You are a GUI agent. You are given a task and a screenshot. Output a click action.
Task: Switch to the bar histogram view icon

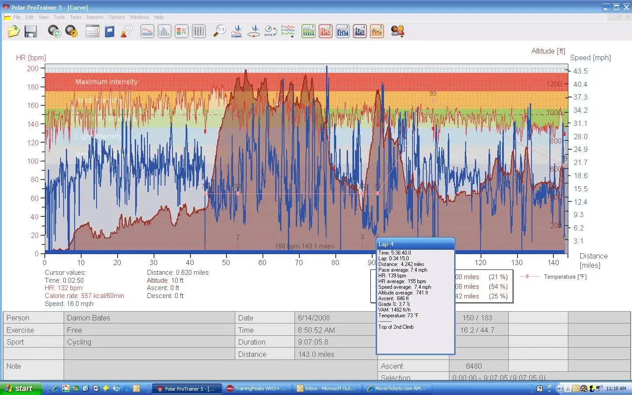pyautogui.click(x=164, y=31)
